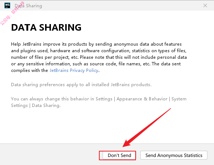The width and height of the screenshot is (214, 165).
Task: Click the line starting with or any sensitive information
Action: [x=96, y=64]
